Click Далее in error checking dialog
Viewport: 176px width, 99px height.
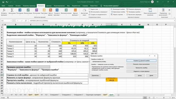[151, 76]
